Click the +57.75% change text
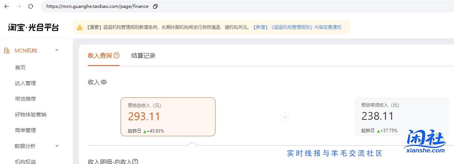The height and width of the screenshot is (164, 454). [389, 131]
